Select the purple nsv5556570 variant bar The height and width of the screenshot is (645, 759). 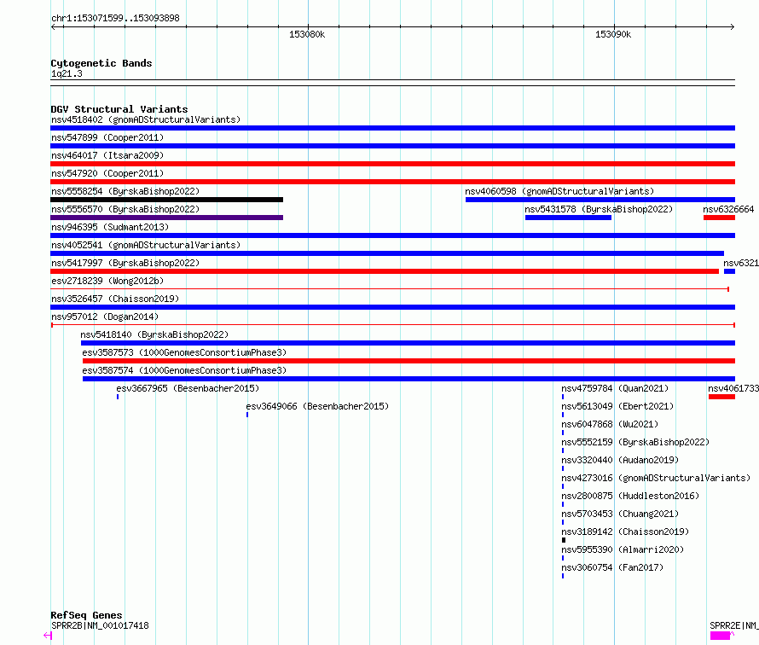pos(166,218)
